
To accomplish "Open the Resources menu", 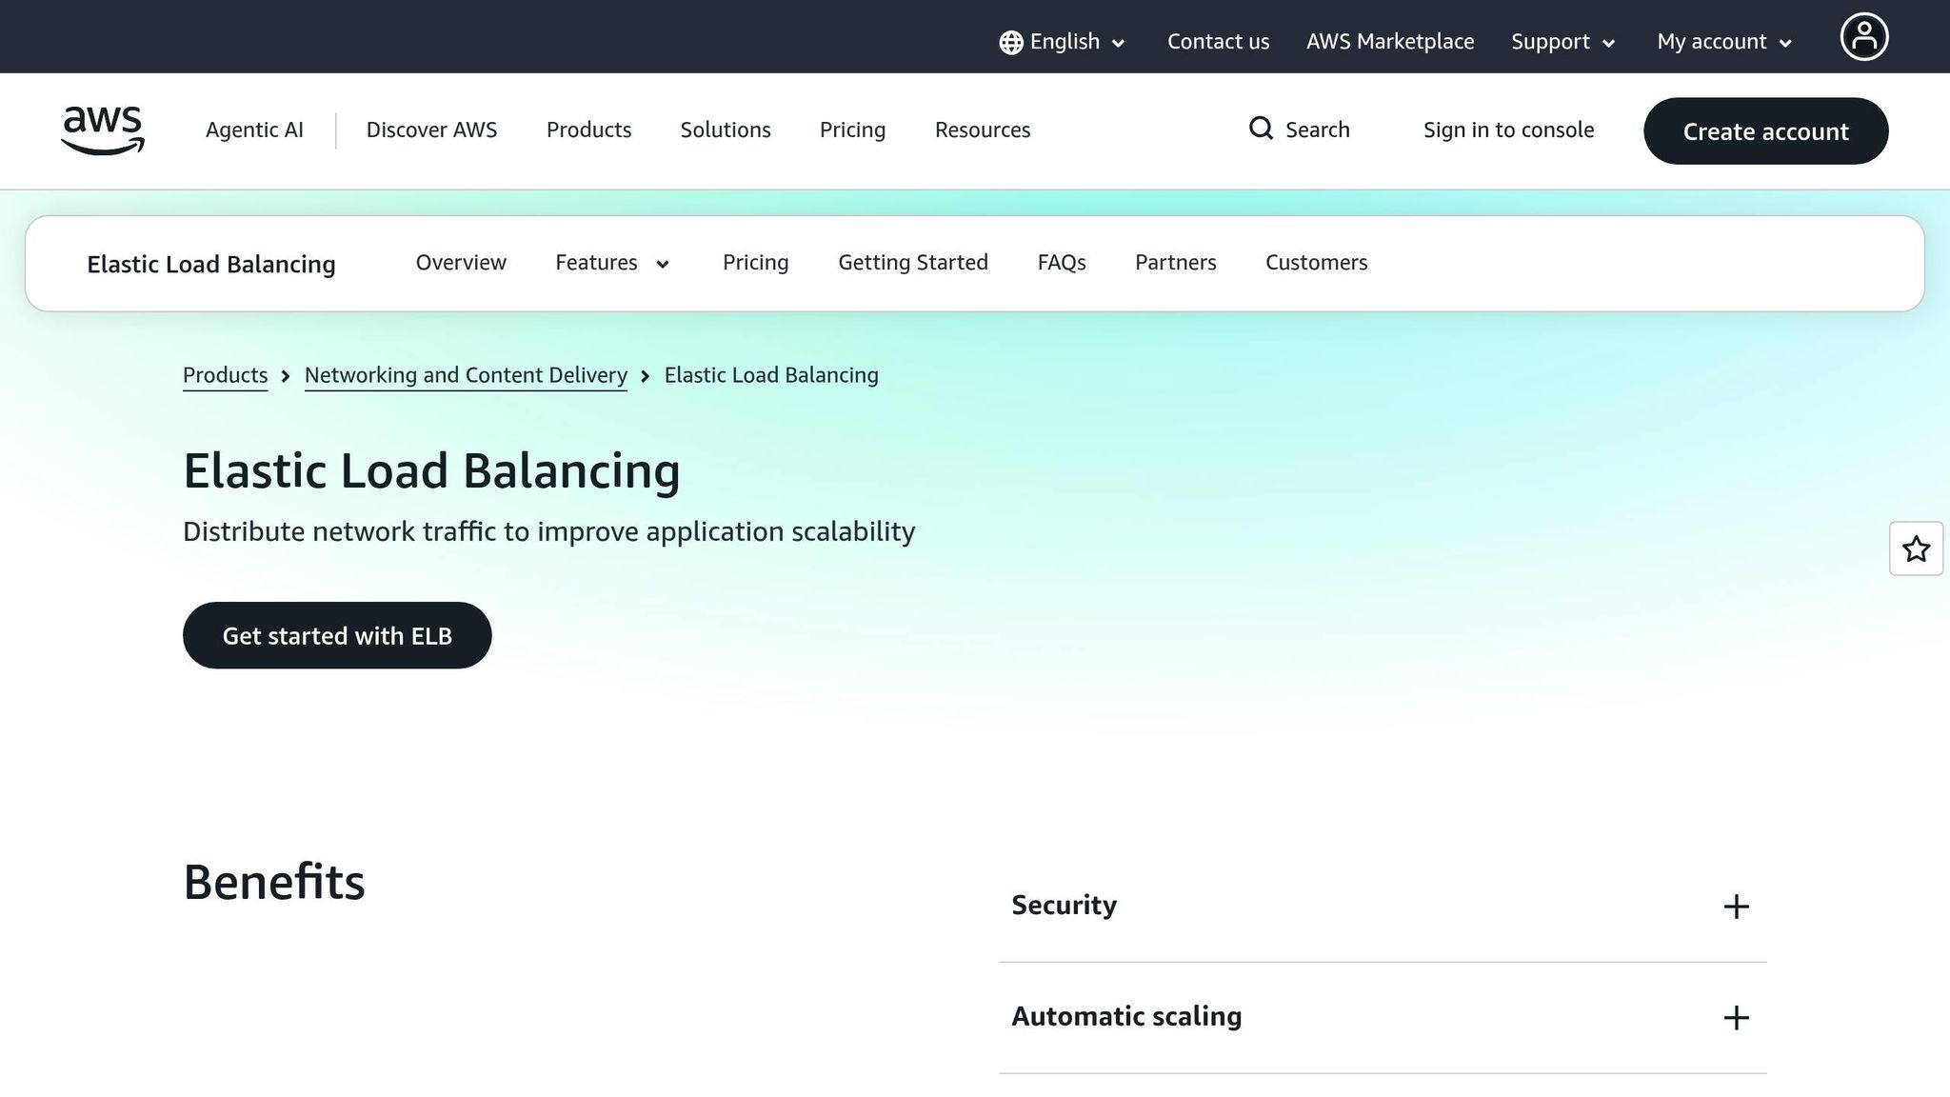I will pyautogui.click(x=982, y=130).
